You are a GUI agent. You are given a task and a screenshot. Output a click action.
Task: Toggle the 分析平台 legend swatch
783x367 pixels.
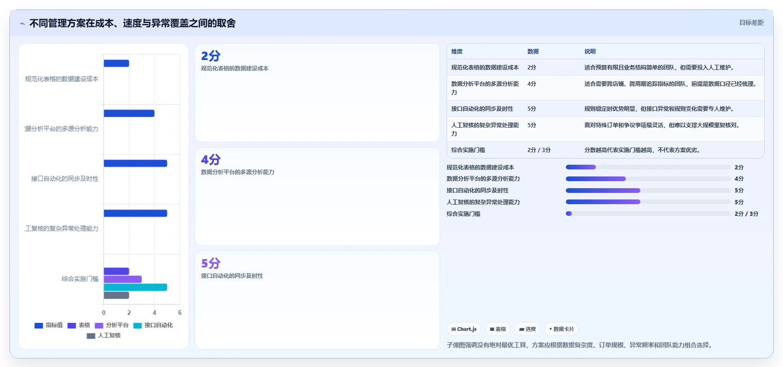[x=99, y=325]
